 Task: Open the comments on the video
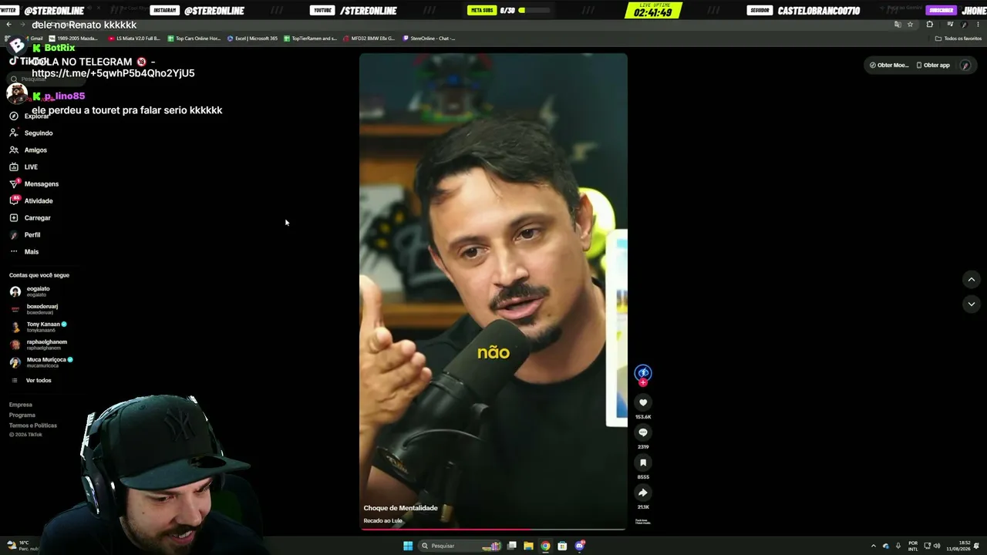(x=643, y=432)
